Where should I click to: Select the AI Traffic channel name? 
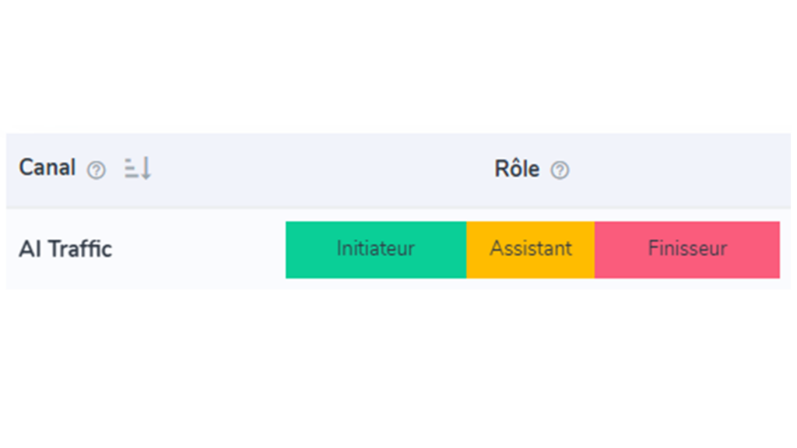click(65, 249)
